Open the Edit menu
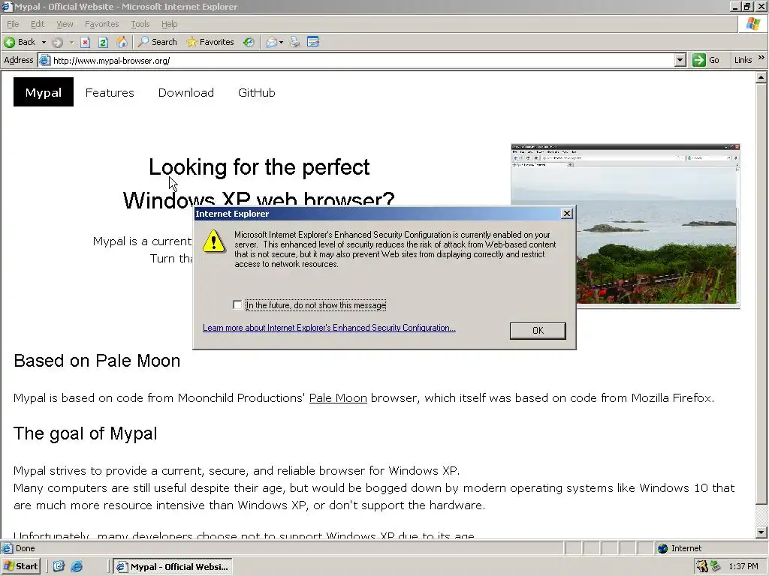 click(x=38, y=24)
